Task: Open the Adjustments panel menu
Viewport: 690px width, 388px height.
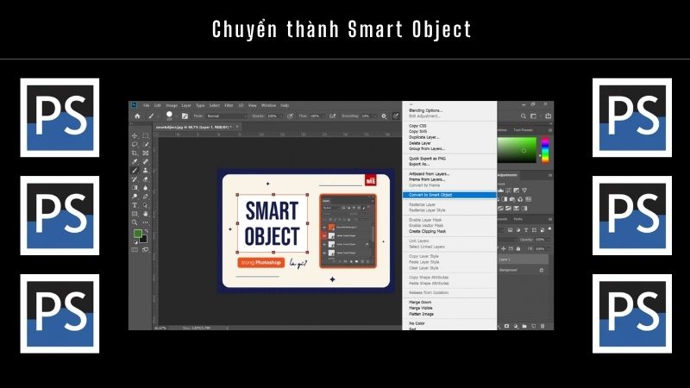Action: [x=550, y=175]
